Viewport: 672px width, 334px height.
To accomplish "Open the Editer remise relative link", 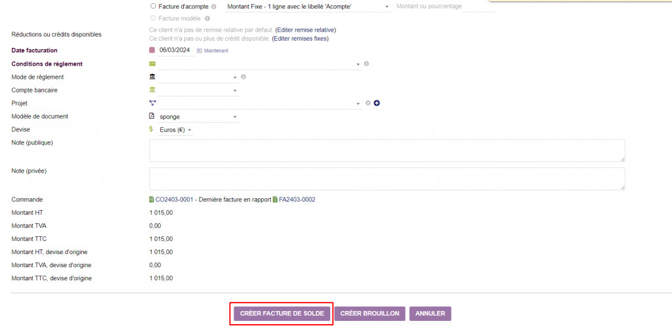I will [306, 30].
